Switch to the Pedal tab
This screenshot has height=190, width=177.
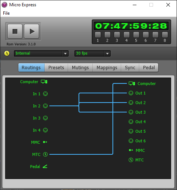point(149,68)
